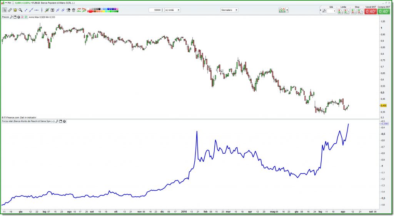Click the chart style icon button
Screen dimensions: 394x216
pos(282,10)
